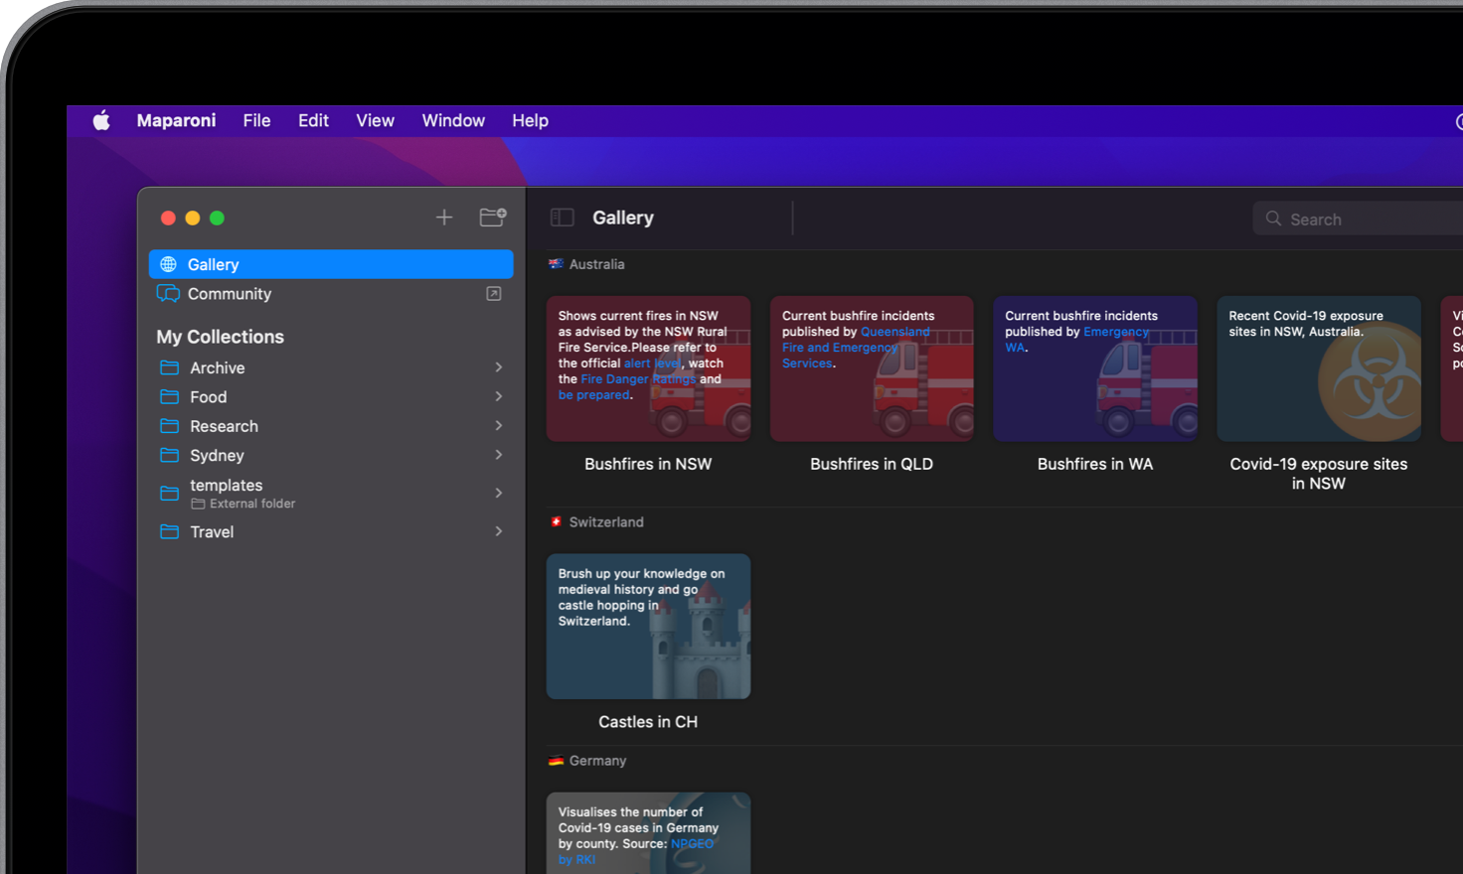Viewport: 1463px width, 874px height.
Task: Open the Window menu
Action: [453, 120]
